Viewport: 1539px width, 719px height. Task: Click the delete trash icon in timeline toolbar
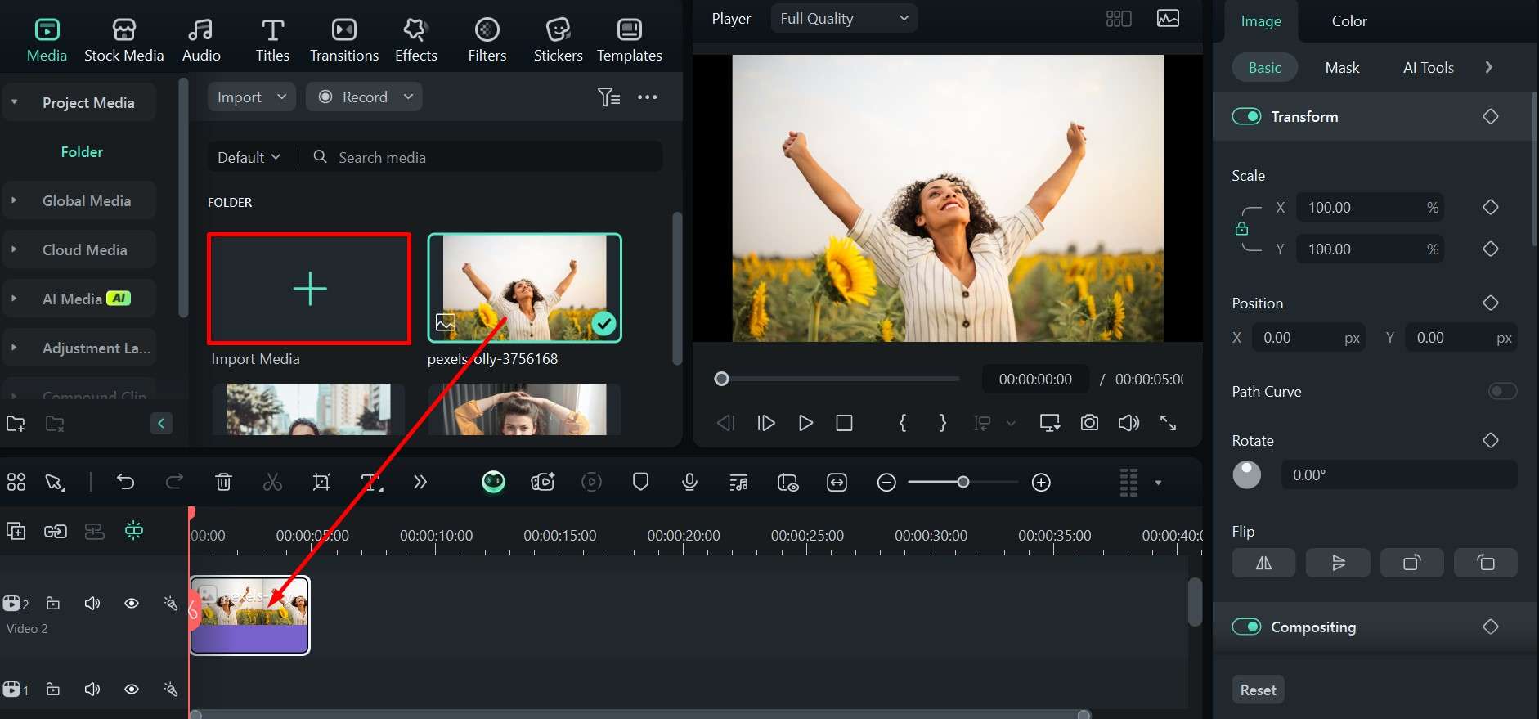[x=223, y=483]
